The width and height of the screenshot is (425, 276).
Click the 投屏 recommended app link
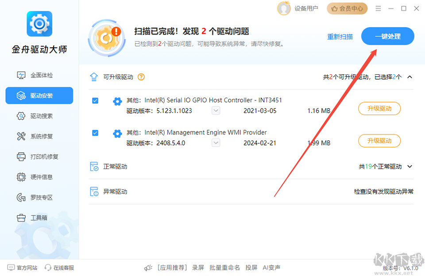pyautogui.click(x=251, y=268)
